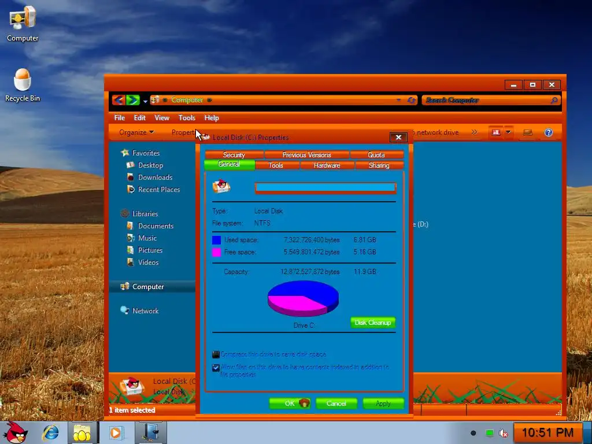Switch to the Previous Versions tab
This screenshot has height=444, width=592.
tap(306, 155)
